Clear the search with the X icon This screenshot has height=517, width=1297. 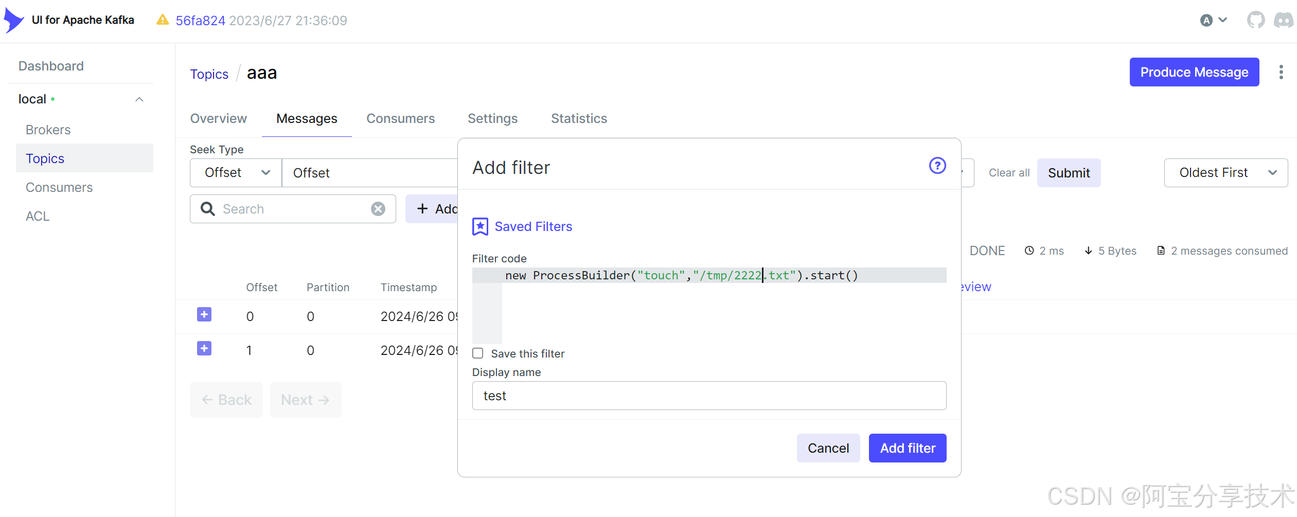click(378, 209)
